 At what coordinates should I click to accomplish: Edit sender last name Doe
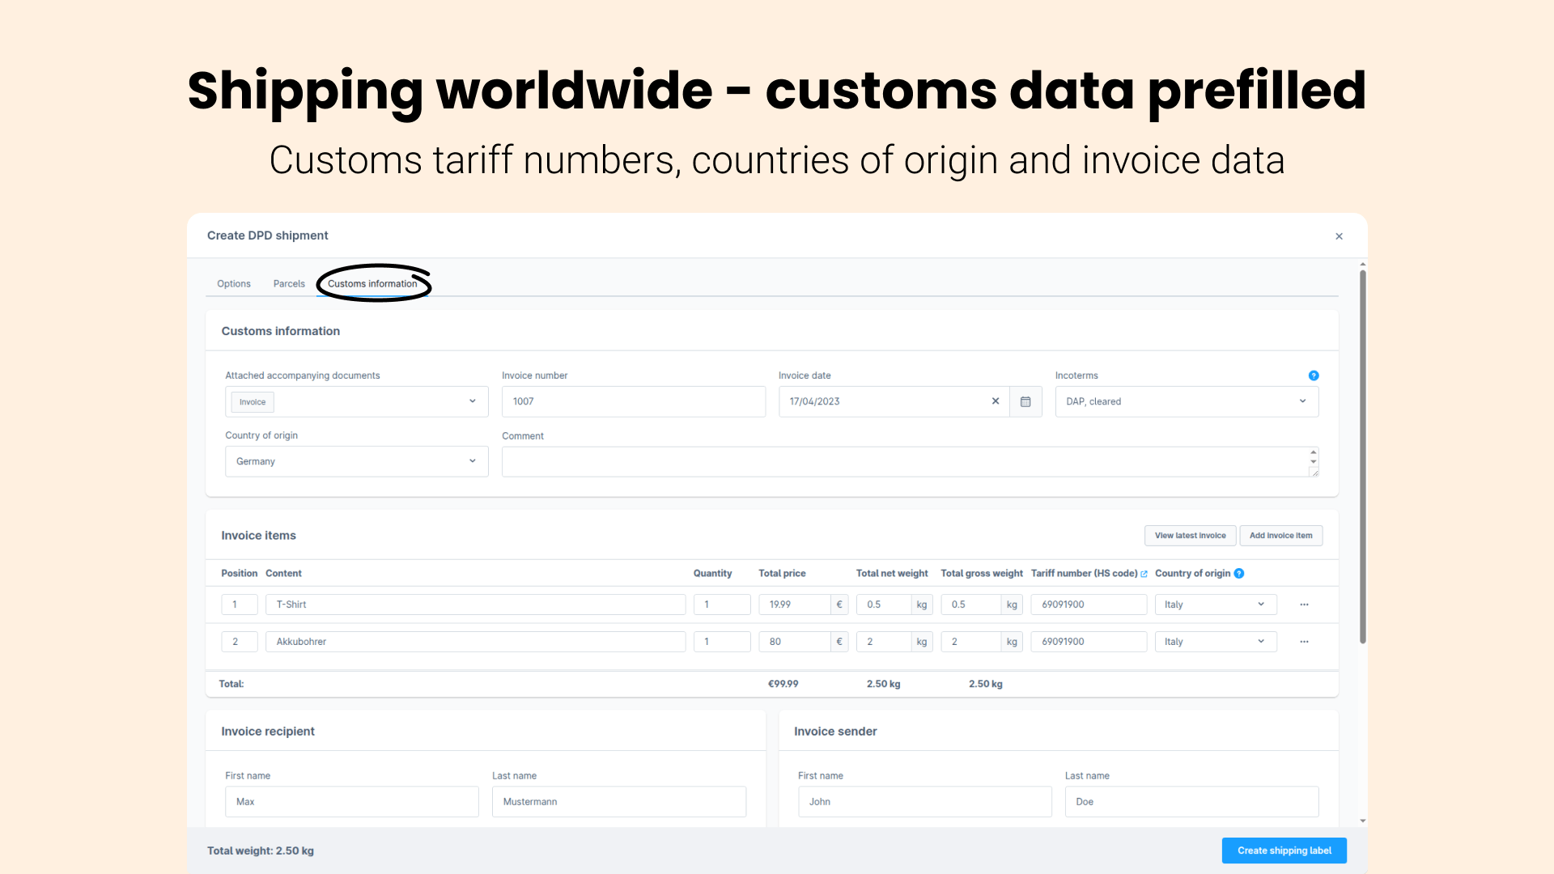pos(1192,802)
